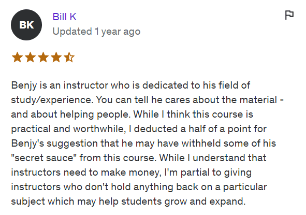
Task: Click 'practical and worthwhile' in the review
Action: click(x=68, y=129)
